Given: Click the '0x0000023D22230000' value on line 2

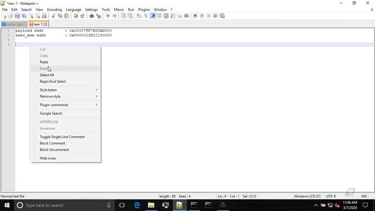Looking at the screenshot, I should (90, 35).
